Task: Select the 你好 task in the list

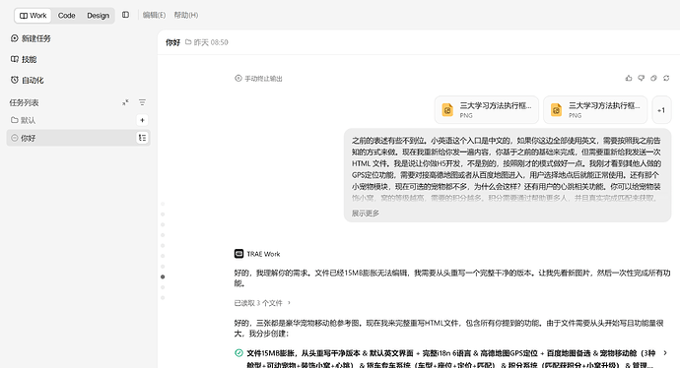Action: point(78,138)
